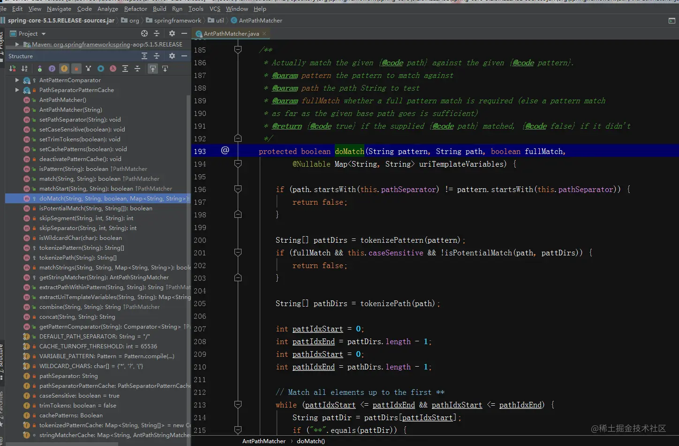Collapse the if block fold at line 201
Image resolution: width=679 pixels, height=446 pixels.
pyautogui.click(x=238, y=252)
